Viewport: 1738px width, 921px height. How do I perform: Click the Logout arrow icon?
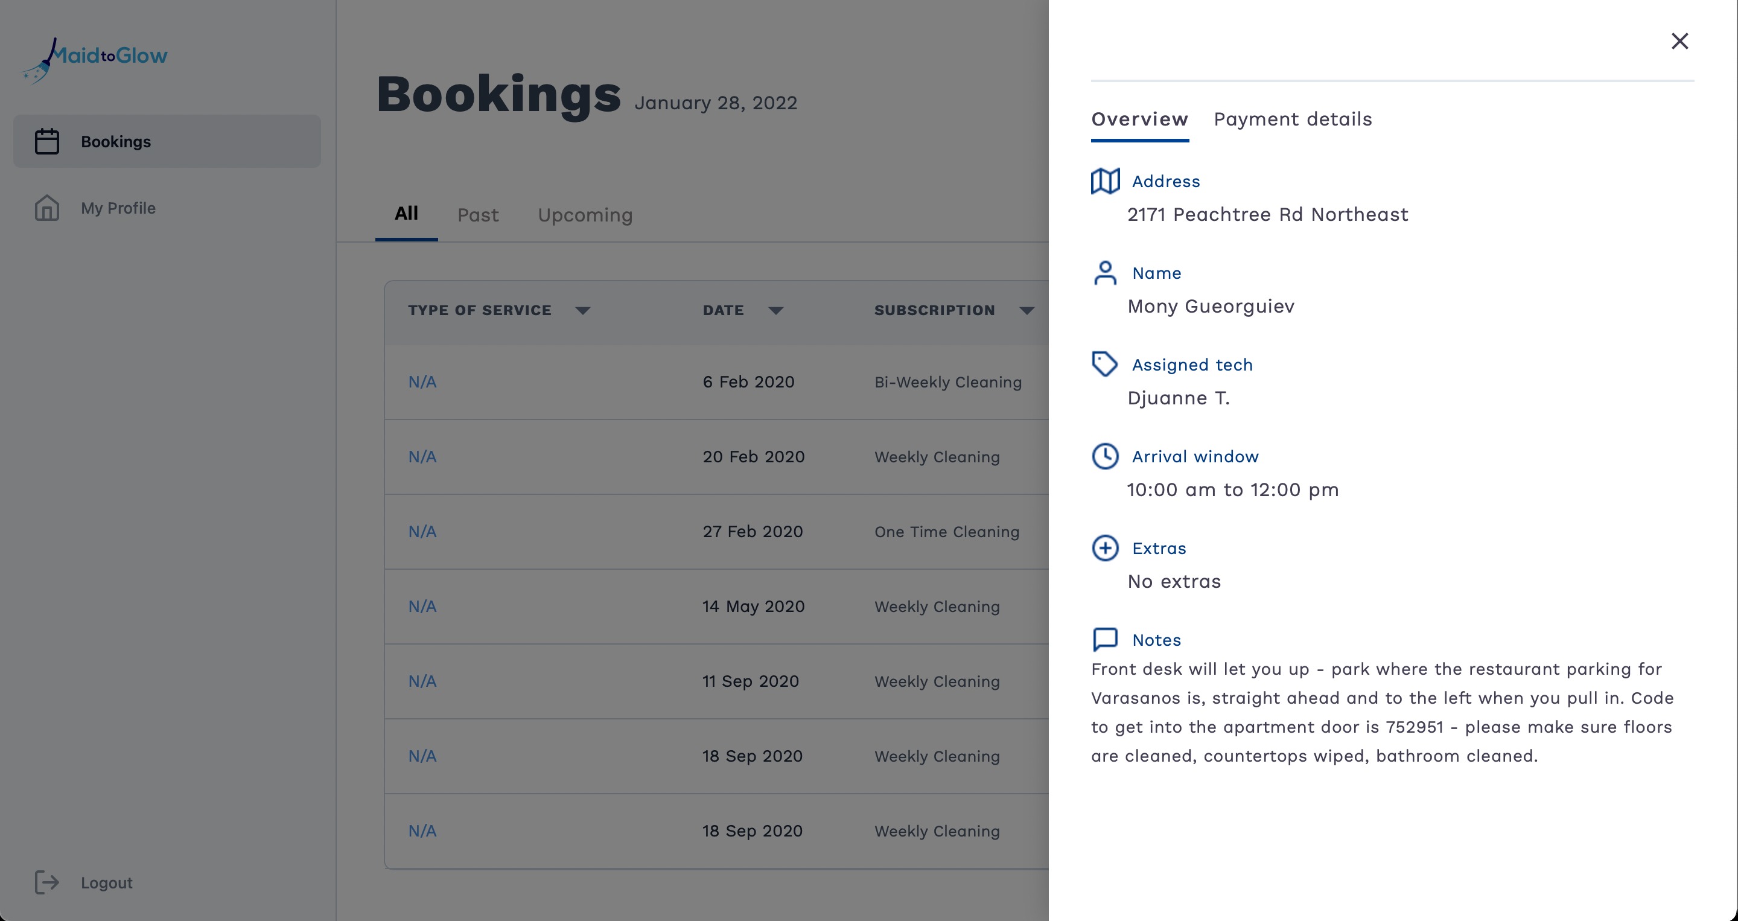coord(46,882)
